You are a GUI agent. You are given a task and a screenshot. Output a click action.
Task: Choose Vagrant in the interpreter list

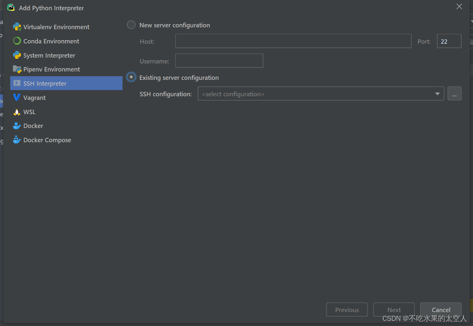click(x=66, y=97)
